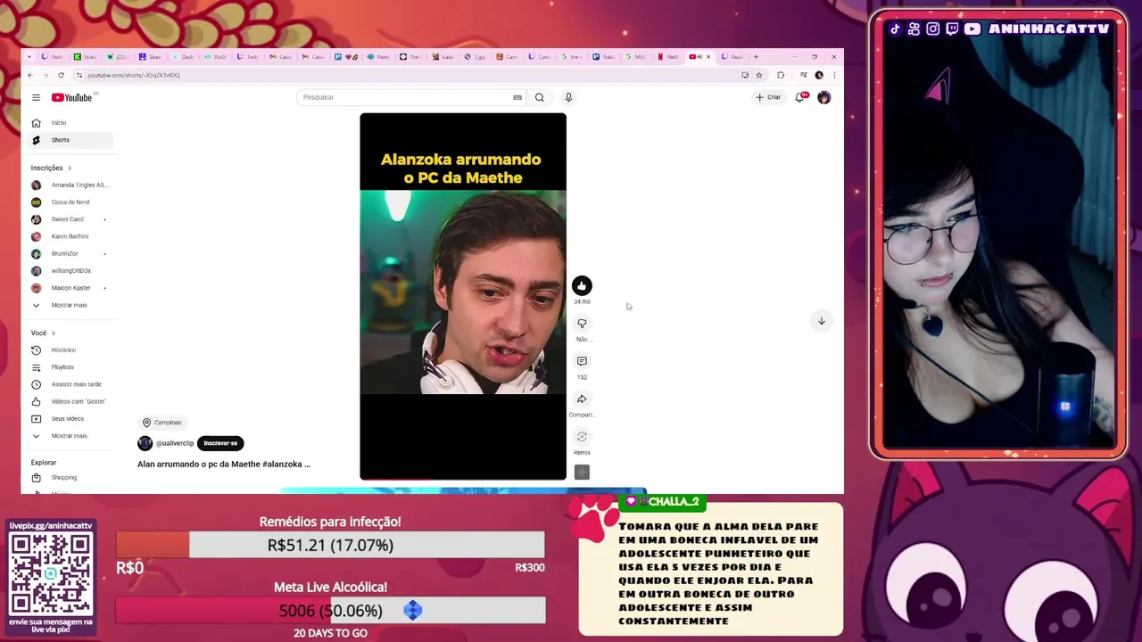Open Vídeos com "Gostei"

[x=71, y=401]
